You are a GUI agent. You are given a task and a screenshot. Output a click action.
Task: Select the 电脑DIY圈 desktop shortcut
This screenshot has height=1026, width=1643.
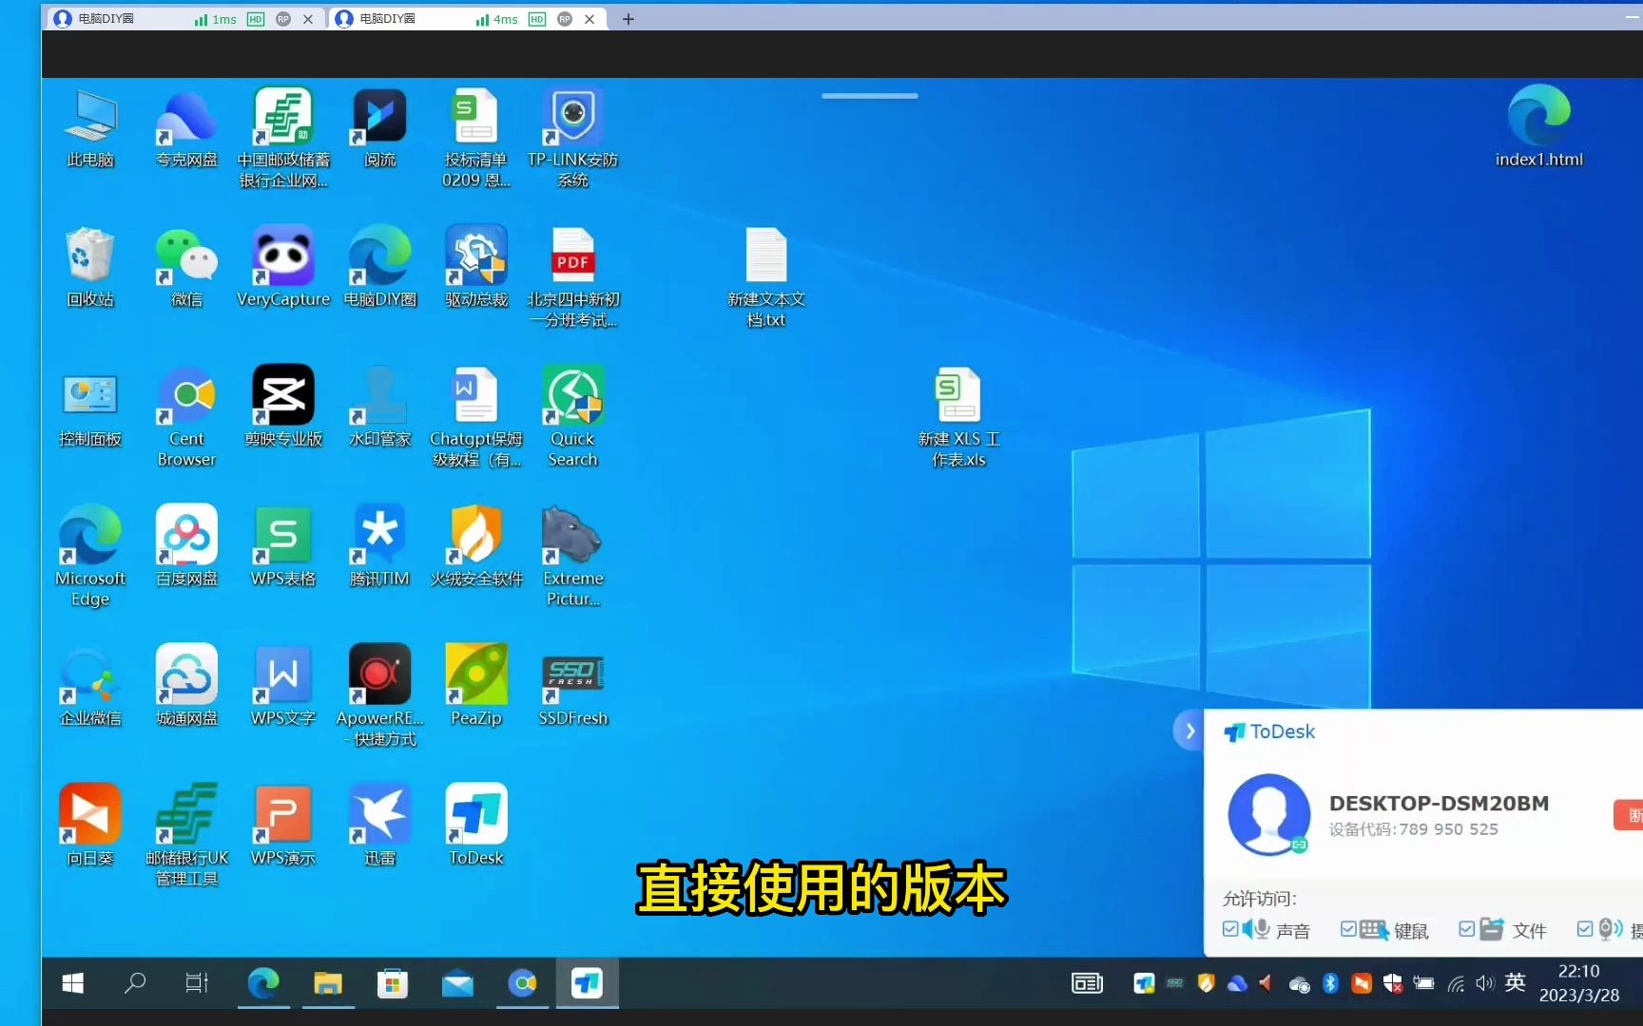(380, 269)
